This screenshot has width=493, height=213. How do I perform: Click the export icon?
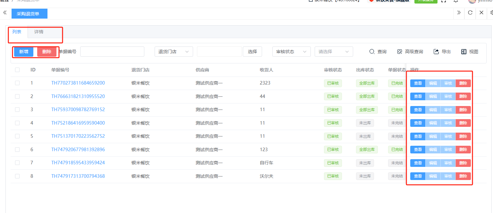tap(436, 52)
